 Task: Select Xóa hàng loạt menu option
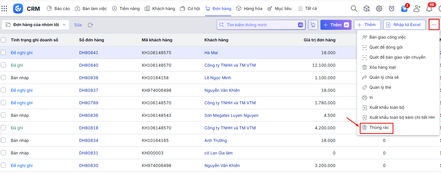point(382,67)
